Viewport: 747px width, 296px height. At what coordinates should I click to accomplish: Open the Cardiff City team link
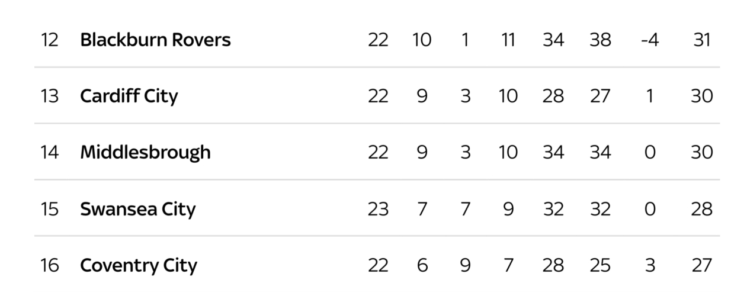pyautogui.click(x=129, y=96)
